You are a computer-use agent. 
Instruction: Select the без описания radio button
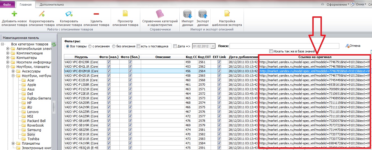pos(114,46)
